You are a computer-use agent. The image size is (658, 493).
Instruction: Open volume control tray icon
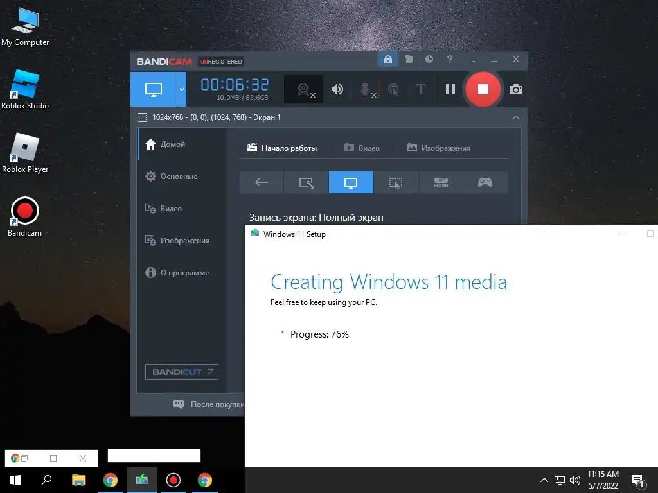[x=575, y=480]
